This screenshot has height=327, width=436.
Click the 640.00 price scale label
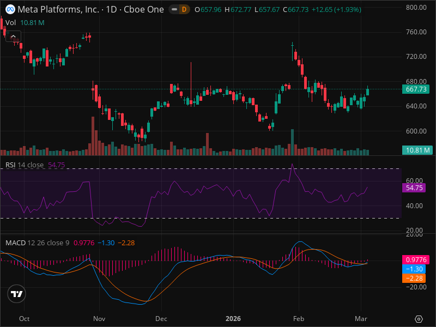[416, 106]
